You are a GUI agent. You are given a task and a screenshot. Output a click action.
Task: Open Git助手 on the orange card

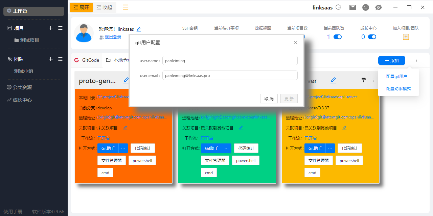click(108, 148)
